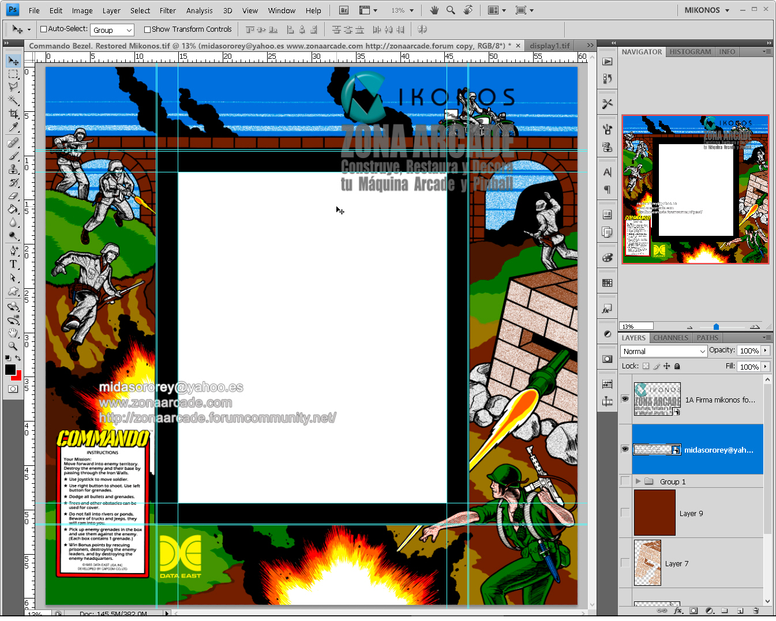Launch Bridge from the application bar
The image size is (776, 621).
[x=344, y=10]
